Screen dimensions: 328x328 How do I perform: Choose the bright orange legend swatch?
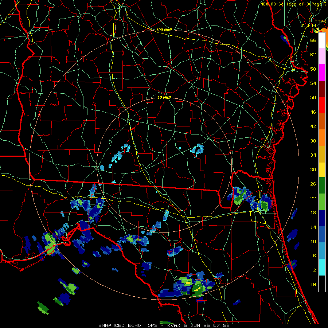coord(322,138)
